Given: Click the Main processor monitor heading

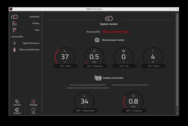Looking at the screenshot, I should 113,40.
